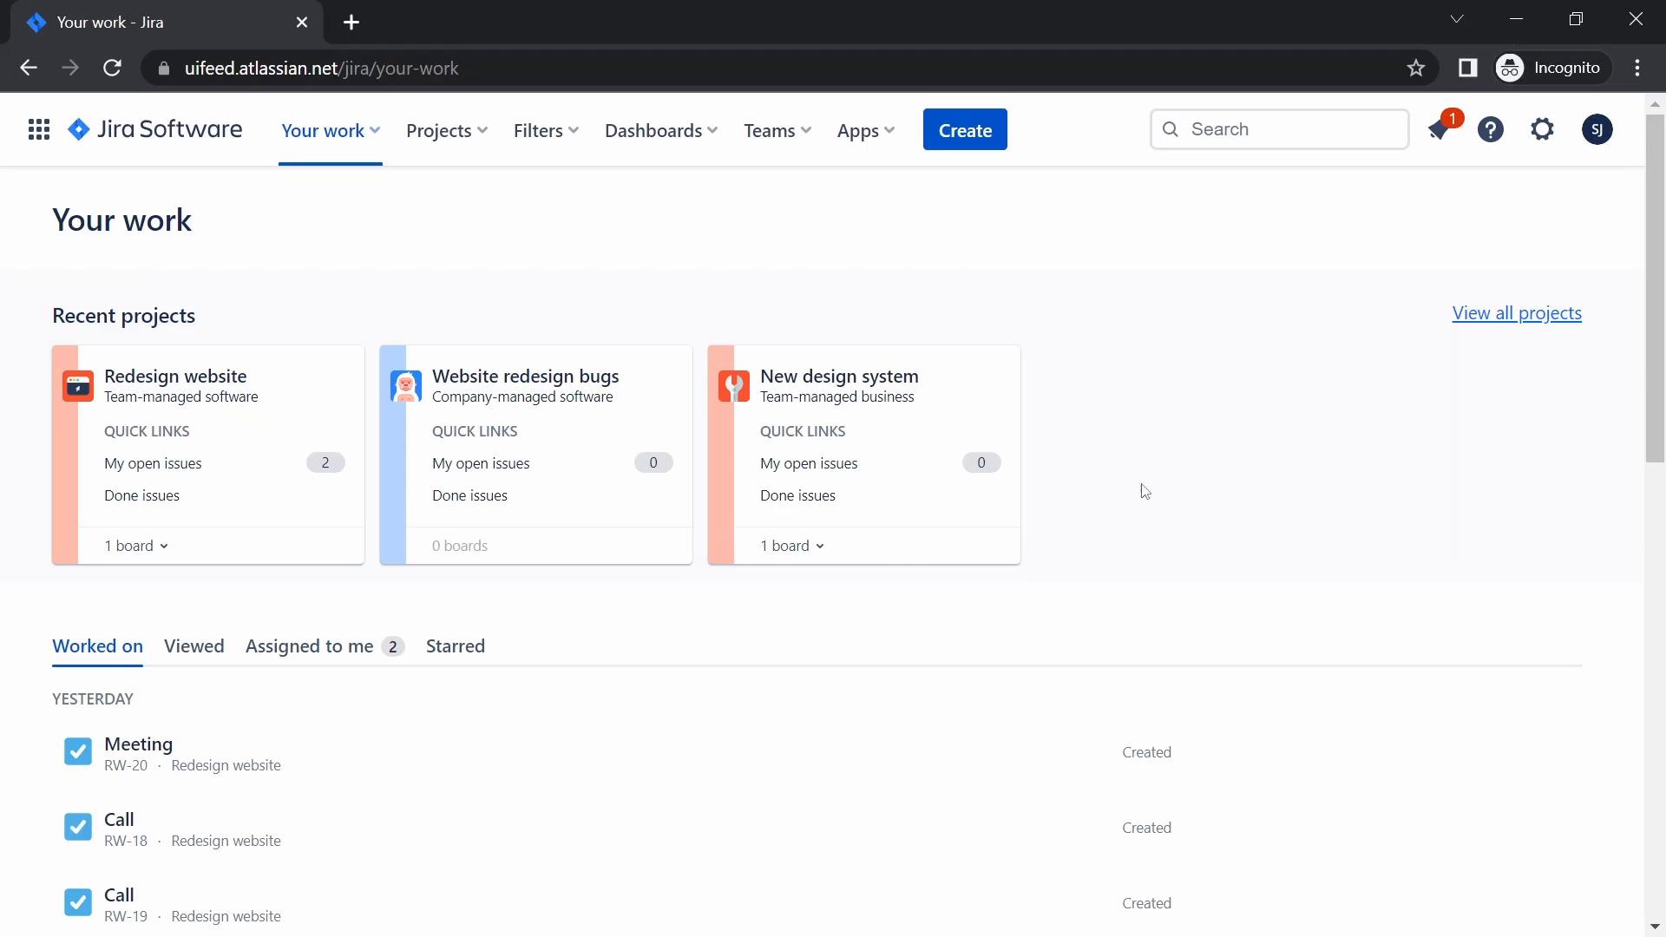Image resolution: width=1666 pixels, height=937 pixels.
Task: Switch to the Starred tab
Action: tap(456, 645)
